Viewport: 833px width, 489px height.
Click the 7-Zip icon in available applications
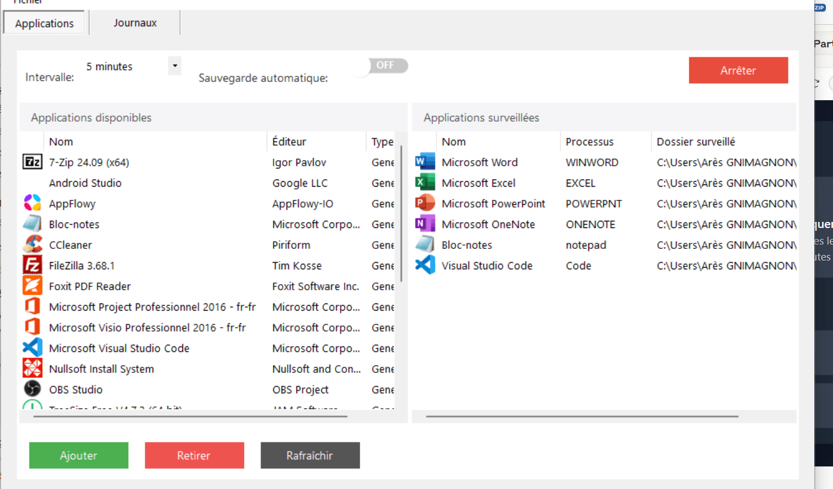tap(33, 162)
